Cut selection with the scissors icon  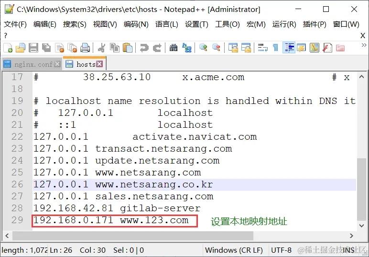[x=102, y=48]
